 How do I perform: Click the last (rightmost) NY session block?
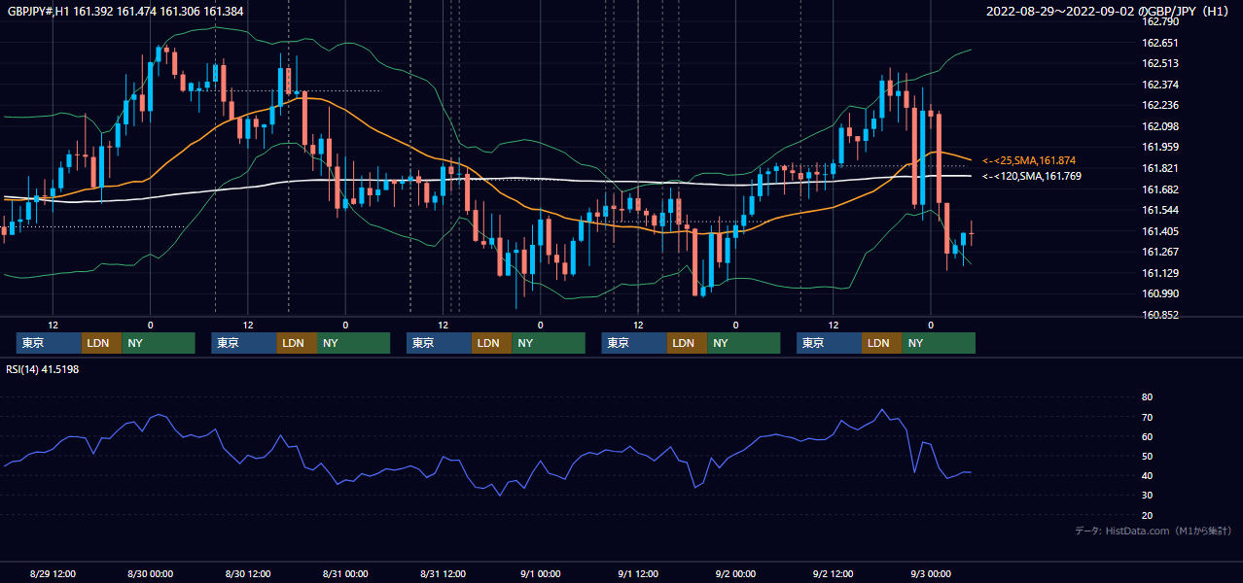pyautogui.click(x=939, y=343)
